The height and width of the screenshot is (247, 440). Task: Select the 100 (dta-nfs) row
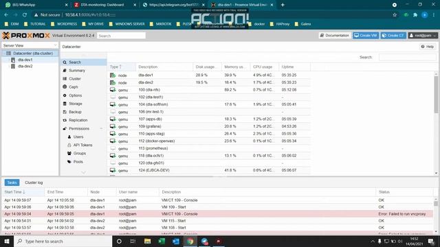(x=209, y=90)
